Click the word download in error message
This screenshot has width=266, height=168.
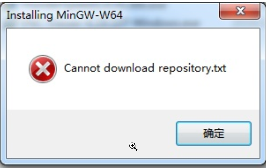[x=129, y=68]
